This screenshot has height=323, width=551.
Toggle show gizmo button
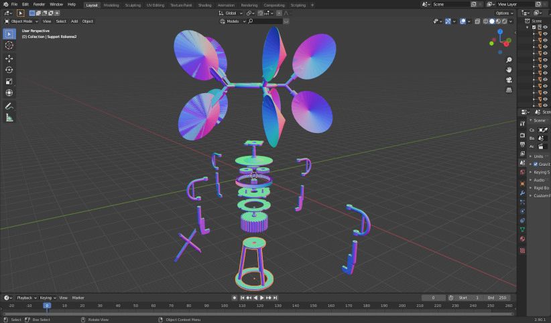[448, 21]
